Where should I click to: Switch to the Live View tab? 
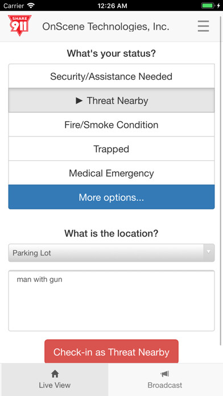click(x=55, y=379)
